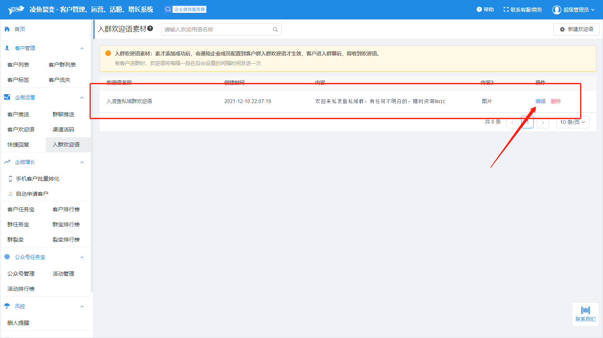
Task: Go to 渠道活码 menu item
Action: tap(63, 129)
